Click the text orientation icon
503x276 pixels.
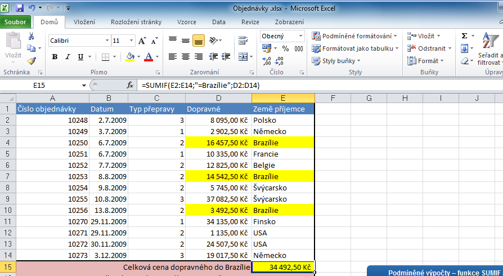pyautogui.click(x=213, y=41)
